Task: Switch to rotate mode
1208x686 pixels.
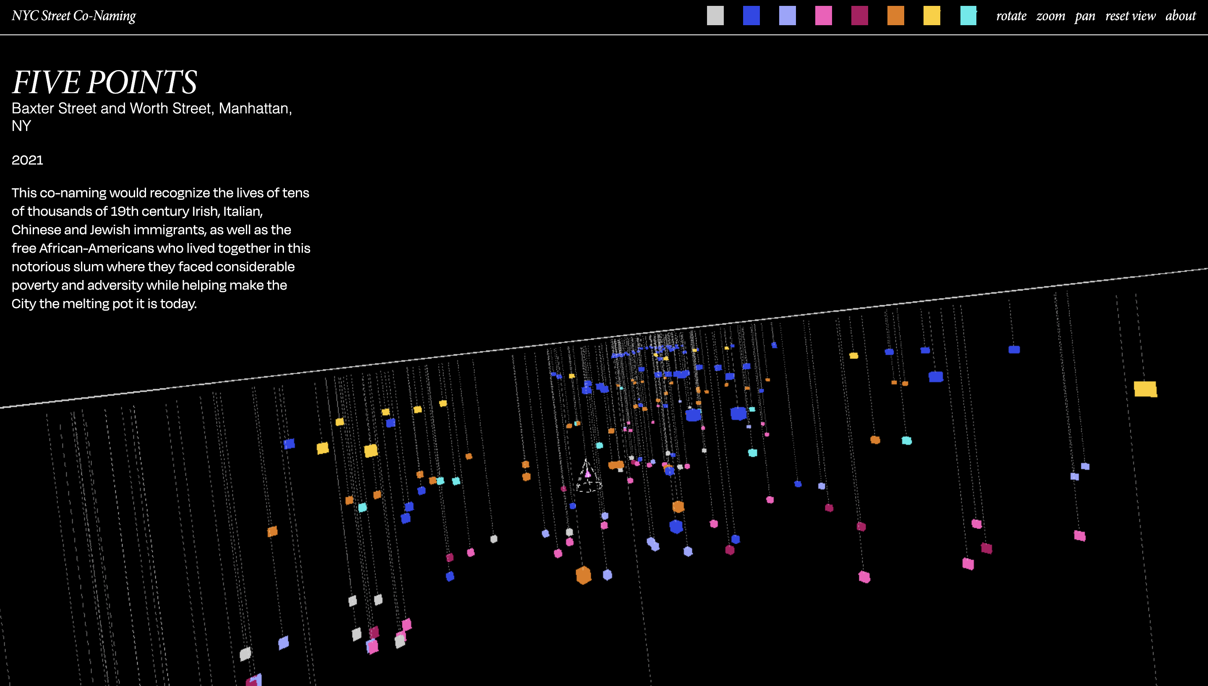Action: coord(1011,16)
